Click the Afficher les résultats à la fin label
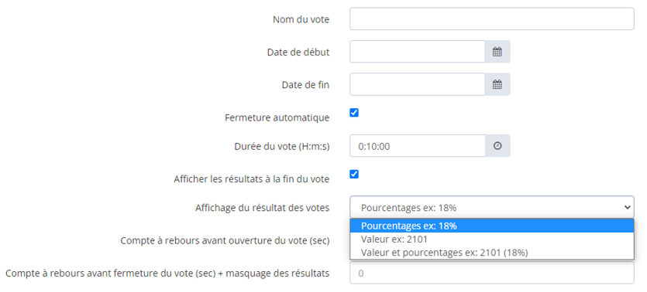Image resolution: width=647 pixels, height=292 pixels. tap(252, 179)
